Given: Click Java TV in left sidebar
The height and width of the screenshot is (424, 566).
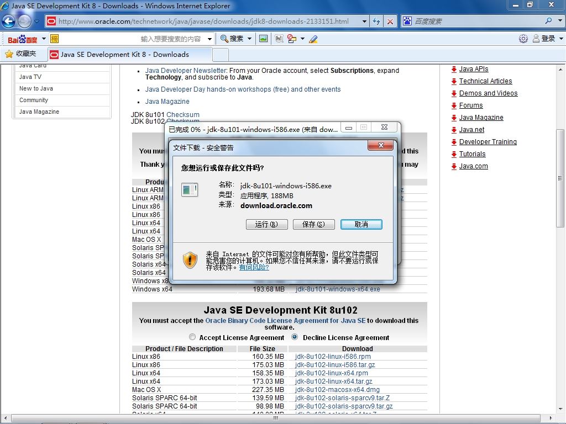Looking at the screenshot, I should point(30,77).
